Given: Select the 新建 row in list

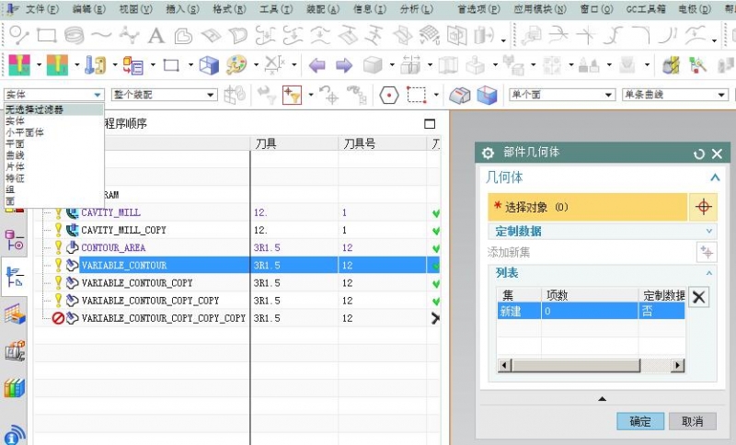Looking at the screenshot, I should point(591,312).
